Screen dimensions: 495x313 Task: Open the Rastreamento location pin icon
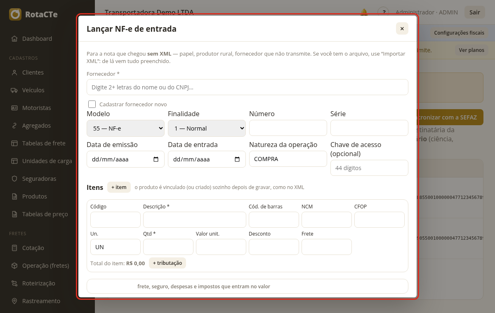tap(14, 301)
